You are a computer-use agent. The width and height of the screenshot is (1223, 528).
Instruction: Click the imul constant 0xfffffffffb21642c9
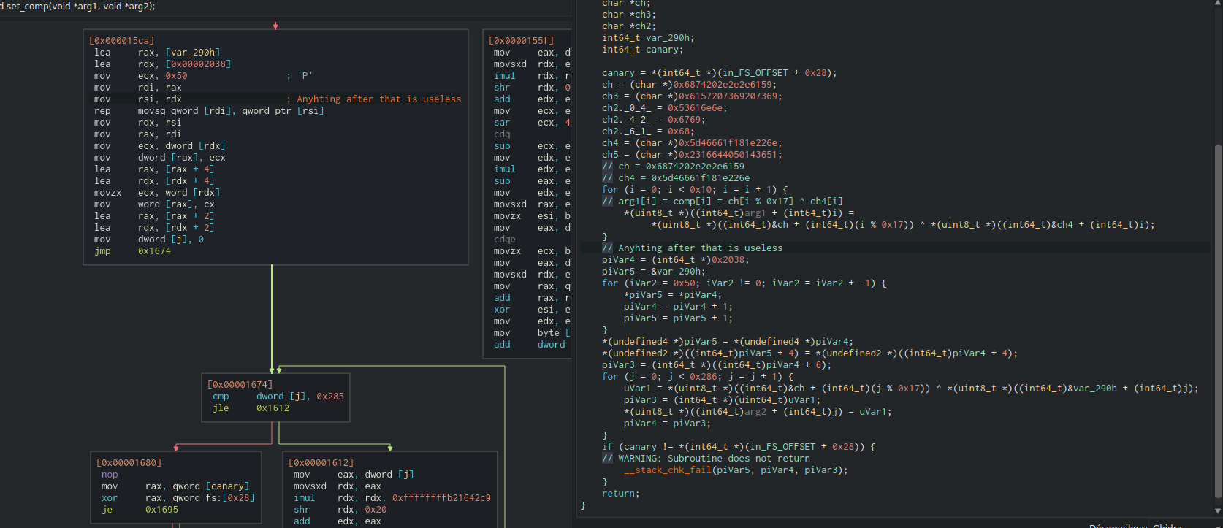[441, 498]
